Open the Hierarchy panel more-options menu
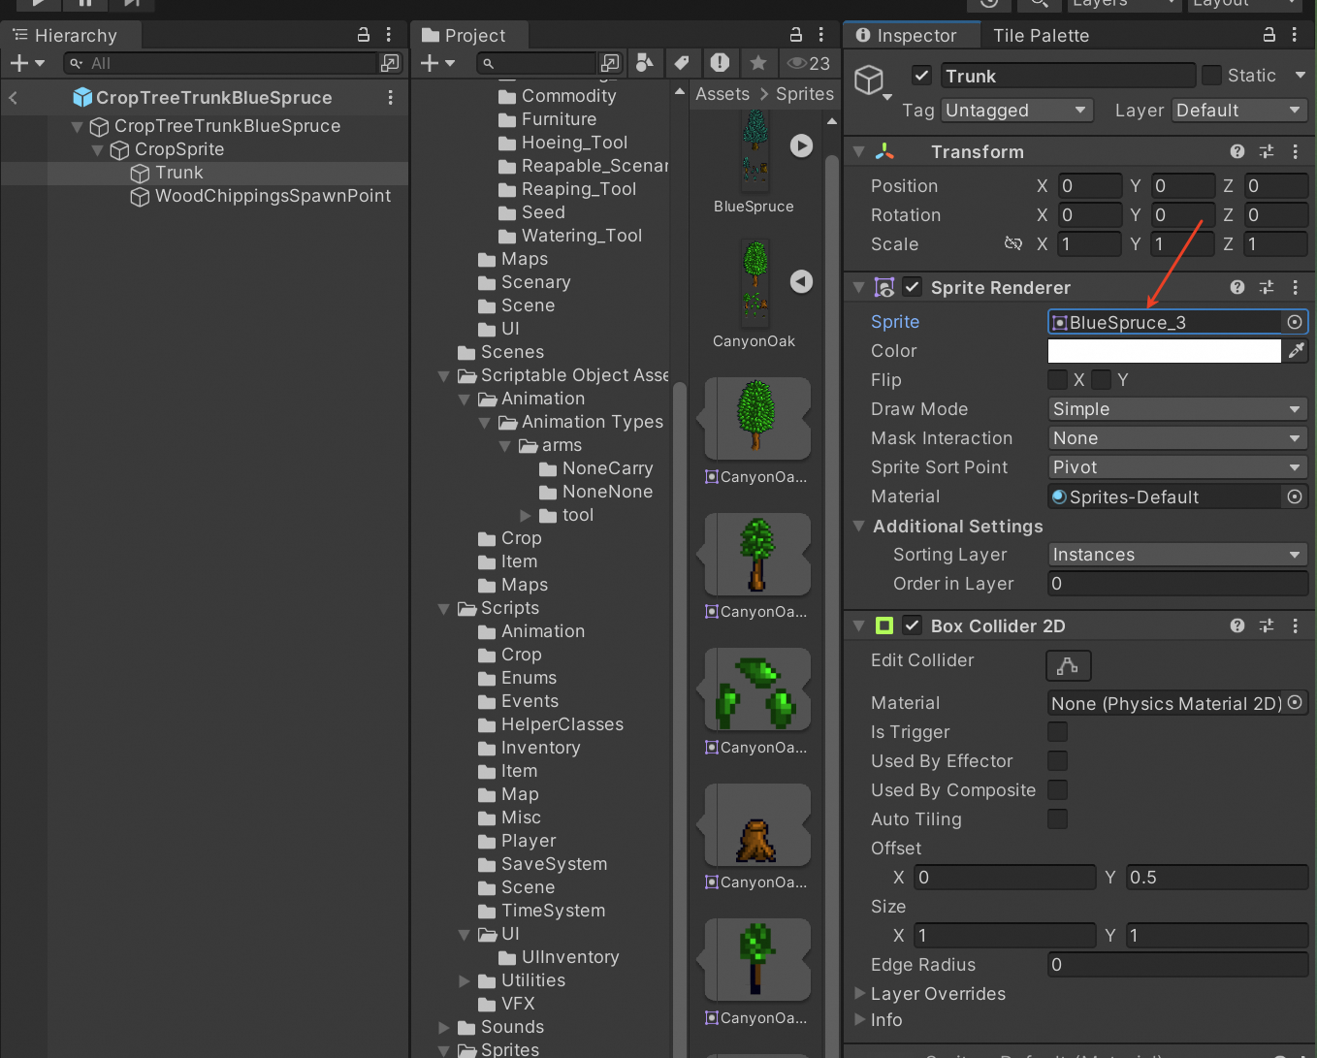Screen dimensions: 1317x1058 pyautogui.click(x=389, y=35)
